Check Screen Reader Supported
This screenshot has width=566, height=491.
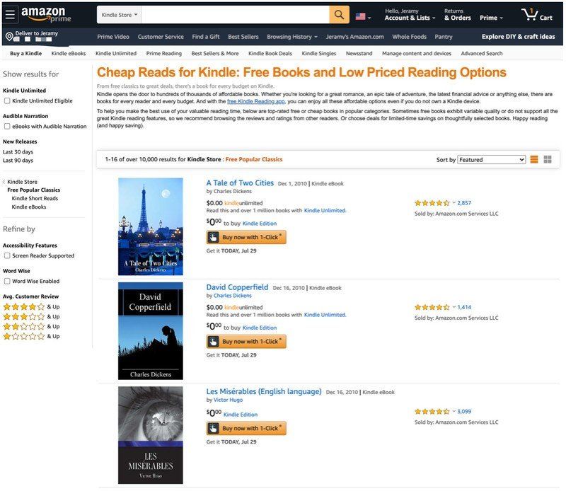click(x=8, y=257)
